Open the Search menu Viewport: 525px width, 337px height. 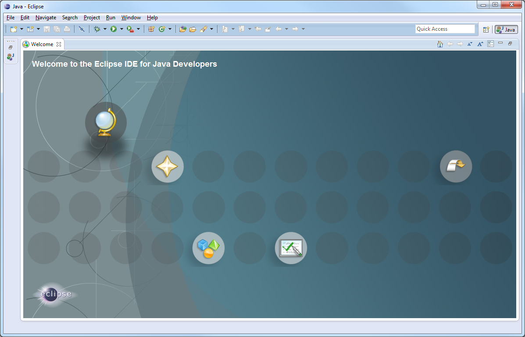coord(70,18)
